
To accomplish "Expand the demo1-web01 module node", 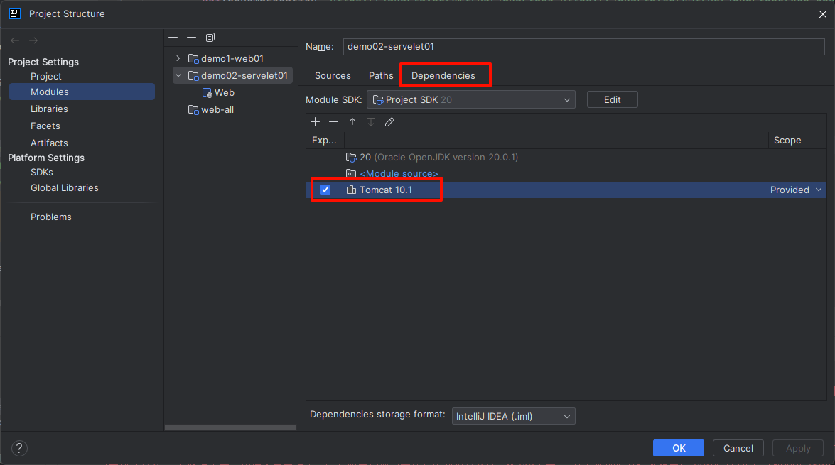I will [x=178, y=58].
